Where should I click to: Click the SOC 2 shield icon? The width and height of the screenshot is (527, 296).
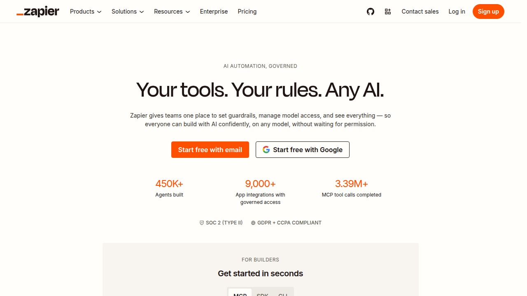(202, 223)
